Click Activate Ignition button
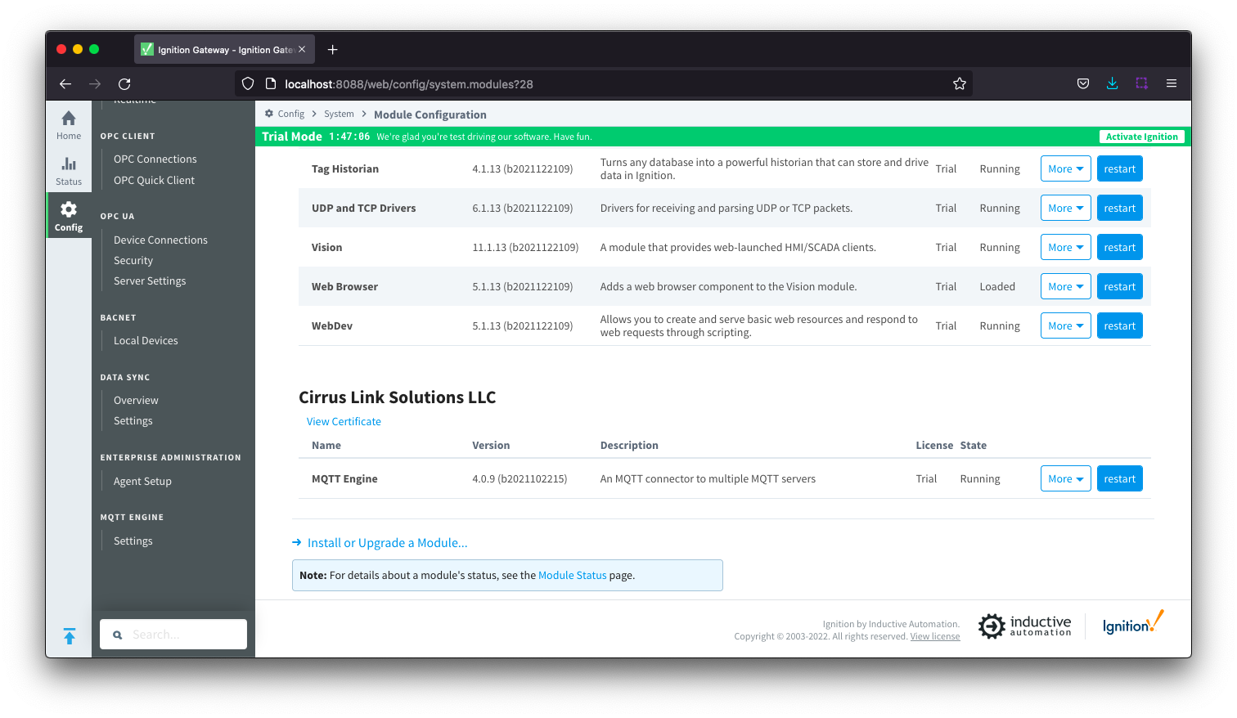Image resolution: width=1237 pixels, height=718 pixels. tap(1141, 137)
